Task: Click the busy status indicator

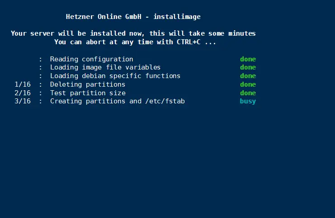Action: coord(248,101)
